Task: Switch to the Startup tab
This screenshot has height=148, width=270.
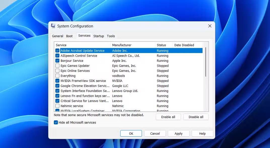Action: [98, 36]
